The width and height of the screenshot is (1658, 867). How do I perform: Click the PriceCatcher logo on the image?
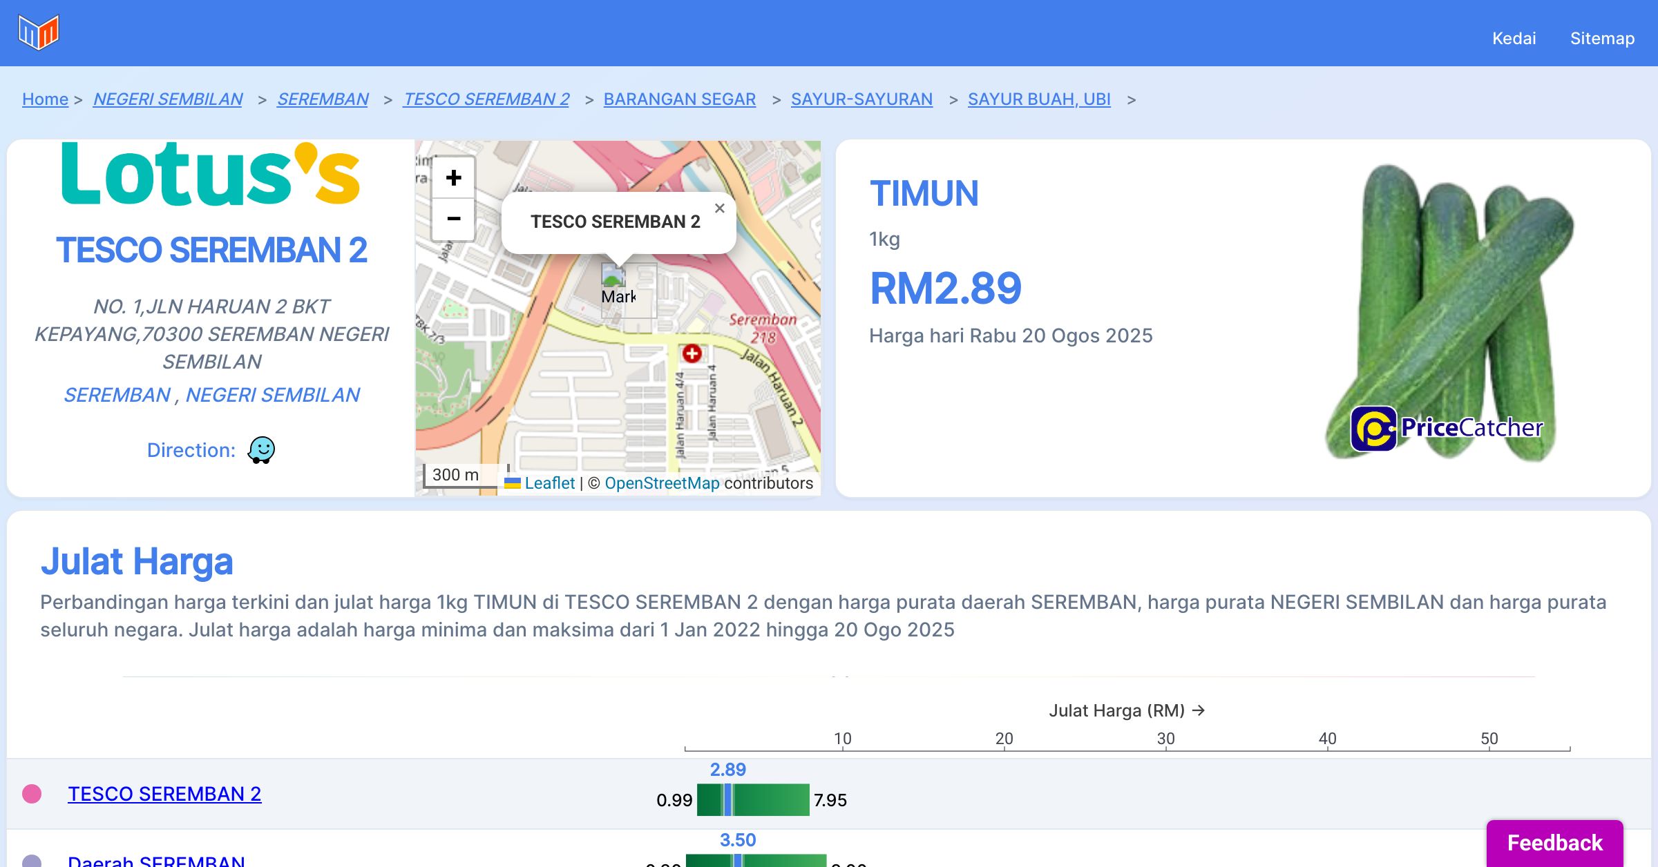pos(1447,428)
